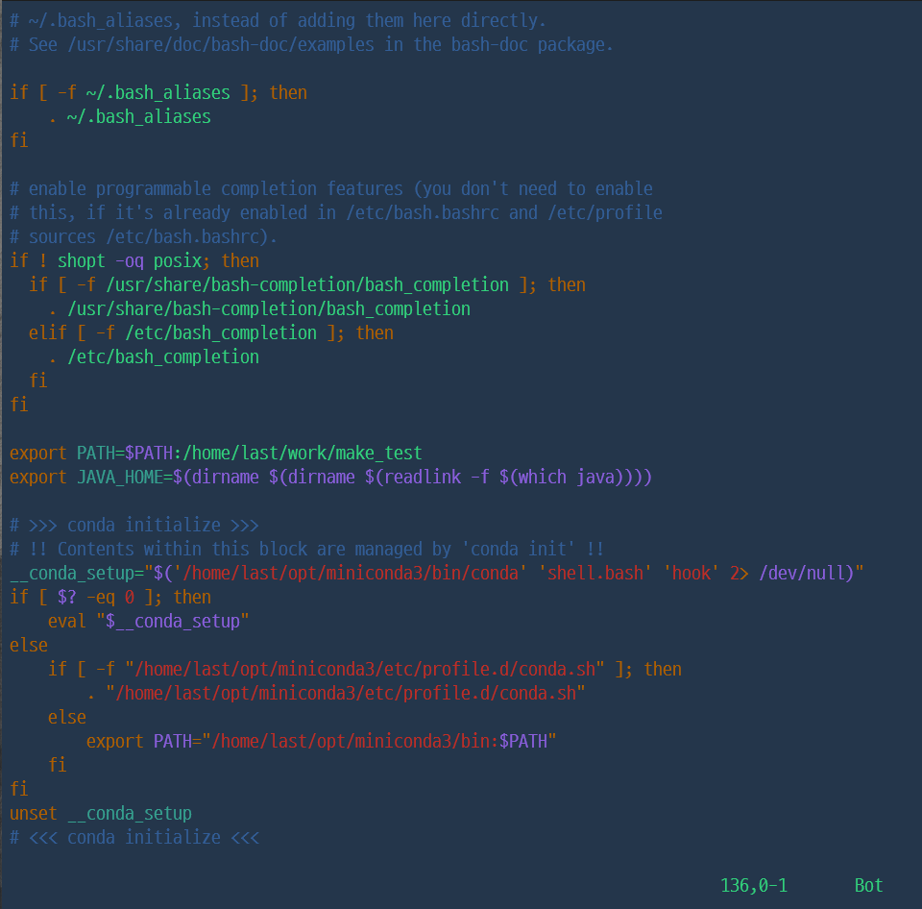Viewport: 922px width, 909px height.
Task: Click the '136,0-1' cursor position indicator
Action: click(754, 886)
